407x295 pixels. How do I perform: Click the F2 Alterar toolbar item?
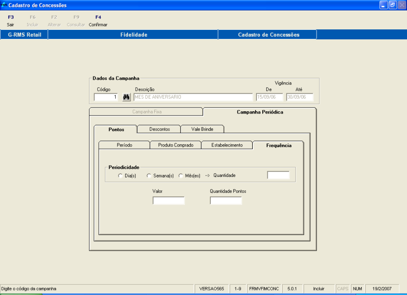54,21
